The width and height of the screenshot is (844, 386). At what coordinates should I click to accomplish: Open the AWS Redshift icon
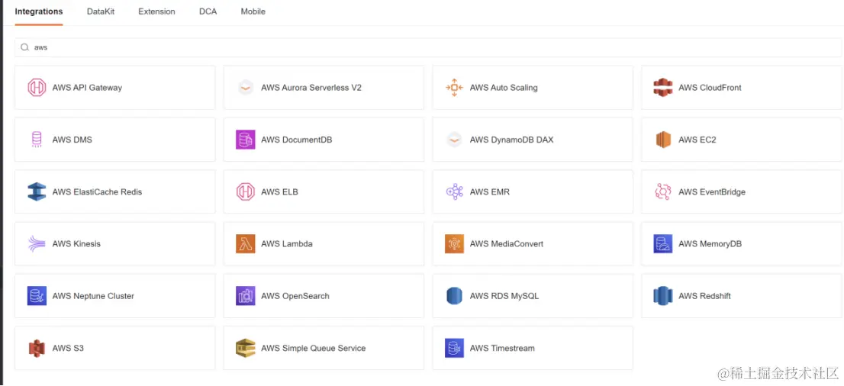663,296
